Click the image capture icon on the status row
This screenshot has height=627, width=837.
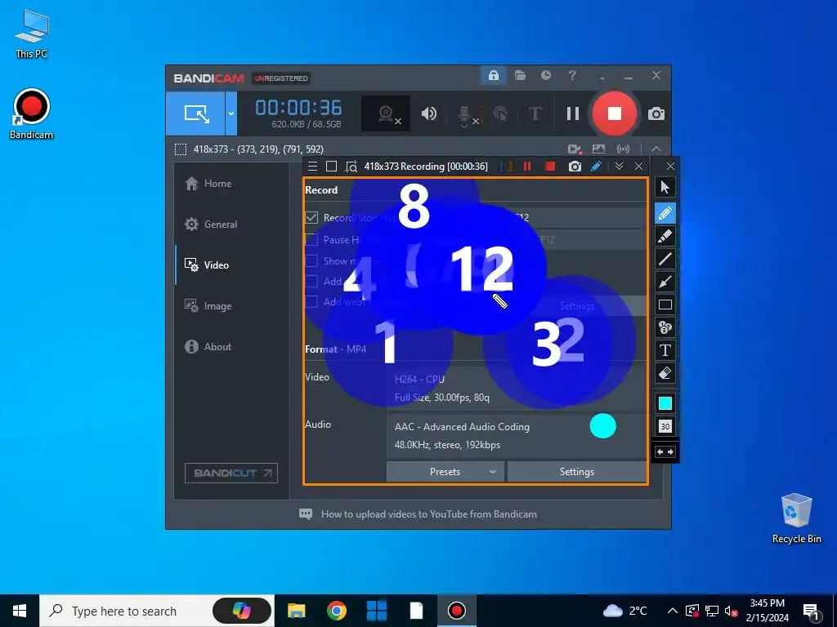pyautogui.click(x=598, y=149)
